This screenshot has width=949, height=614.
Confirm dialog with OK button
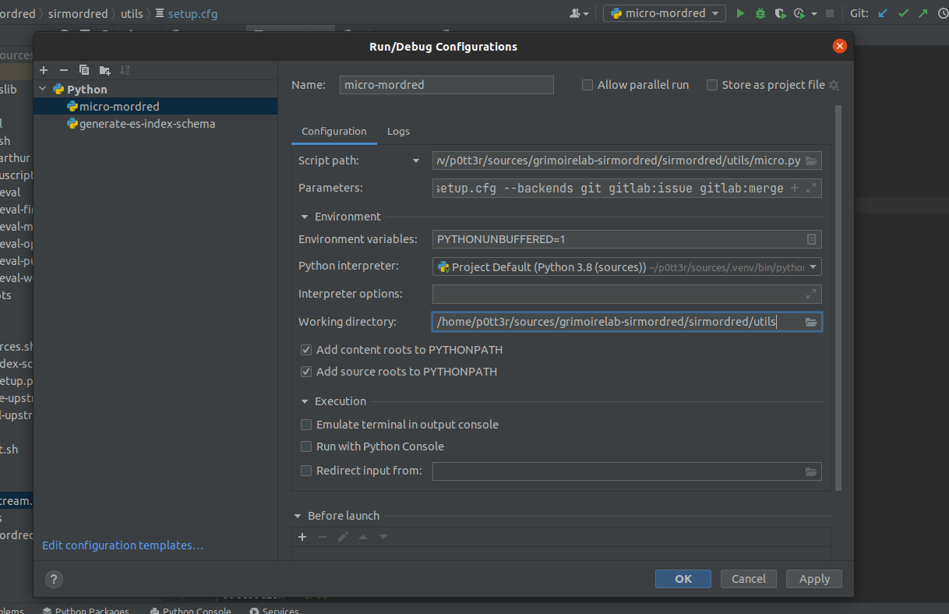683,579
